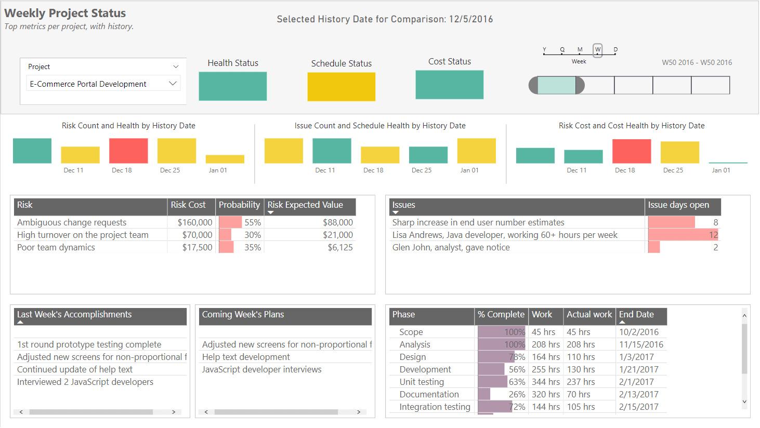Click the Cost Status green tile
Viewport: 760px width, 428px height.
(450, 85)
